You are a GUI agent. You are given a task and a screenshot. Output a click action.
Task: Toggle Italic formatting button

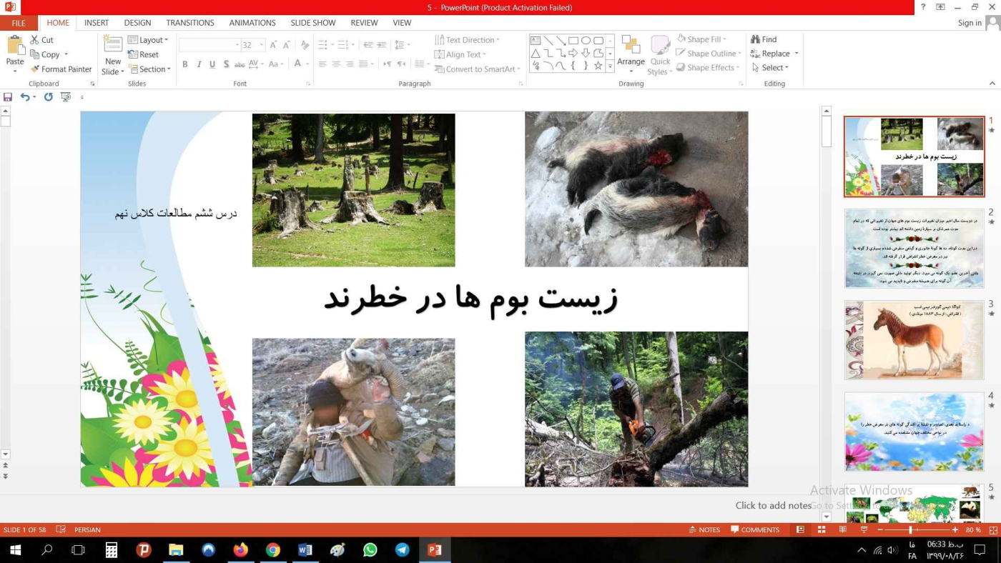point(199,64)
